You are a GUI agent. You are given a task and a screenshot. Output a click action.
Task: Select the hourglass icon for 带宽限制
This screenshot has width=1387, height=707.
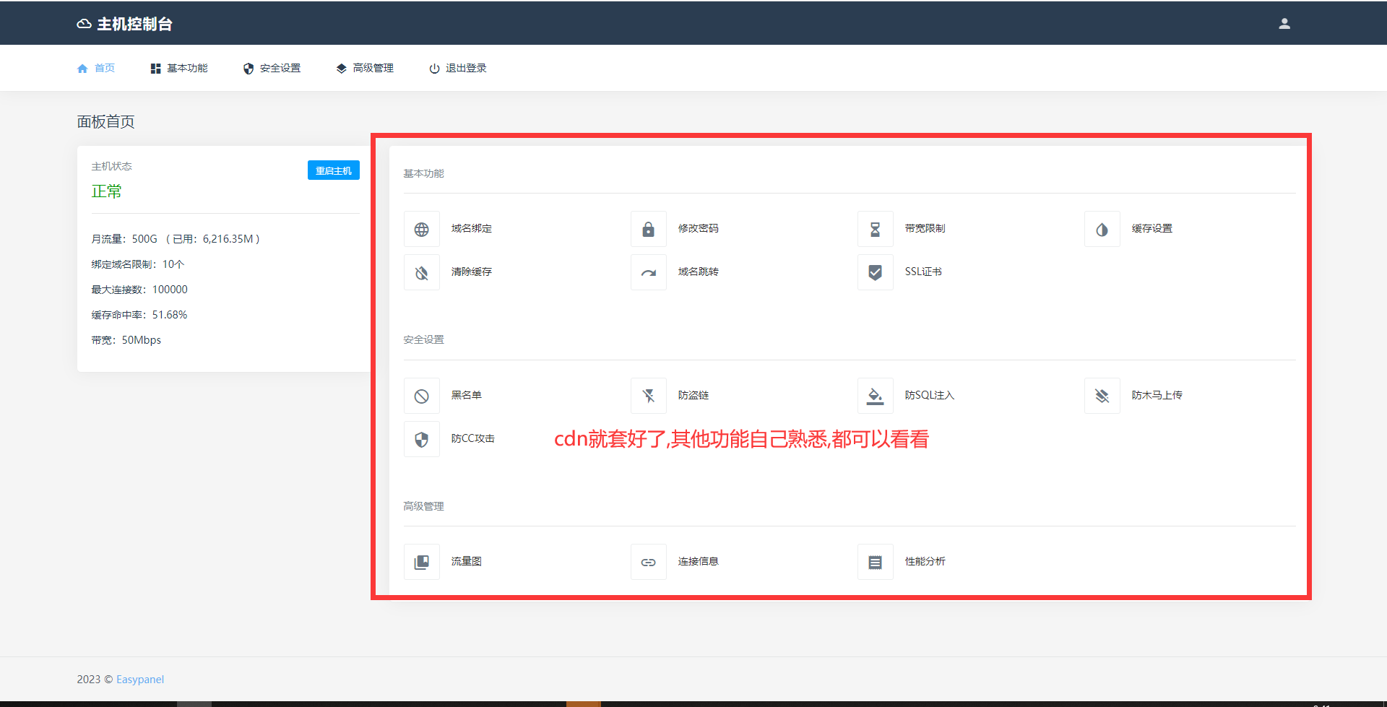(875, 230)
